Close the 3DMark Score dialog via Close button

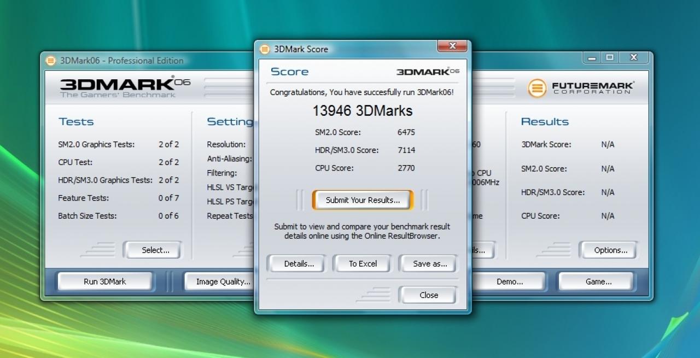point(429,295)
